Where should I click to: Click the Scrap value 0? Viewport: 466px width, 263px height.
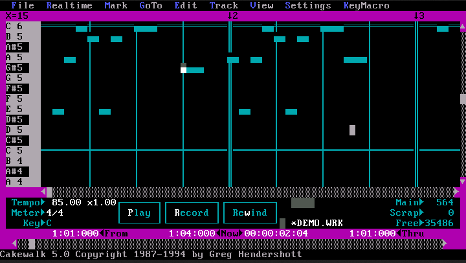[x=451, y=212]
